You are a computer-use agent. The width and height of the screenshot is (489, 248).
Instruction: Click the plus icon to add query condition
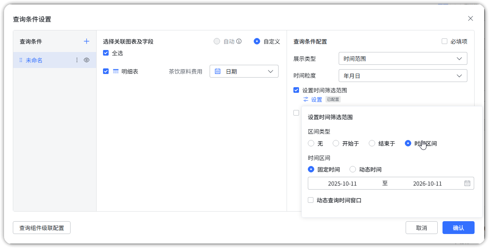pos(86,41)
